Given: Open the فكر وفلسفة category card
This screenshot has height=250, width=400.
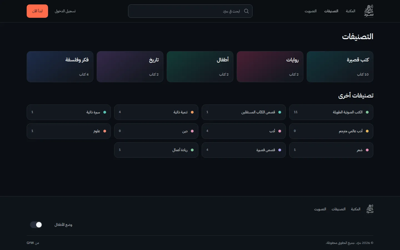Looking at the screenshot, I should [x=60, y=67].
